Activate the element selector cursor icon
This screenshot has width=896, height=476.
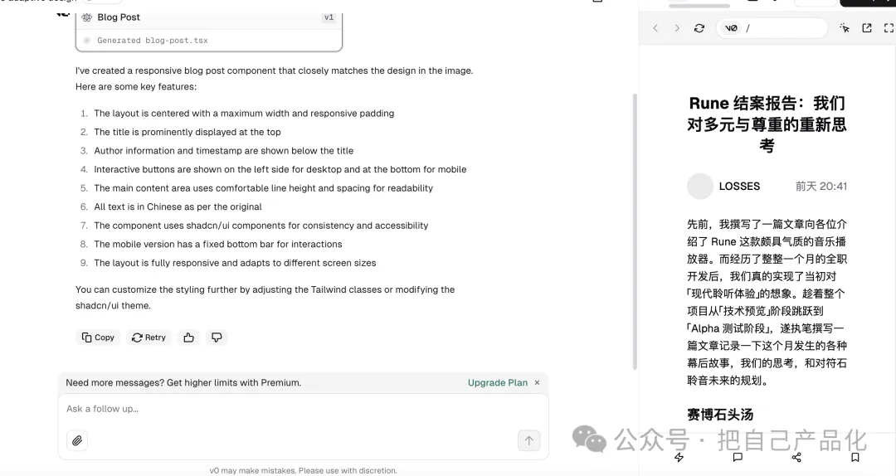845,27
